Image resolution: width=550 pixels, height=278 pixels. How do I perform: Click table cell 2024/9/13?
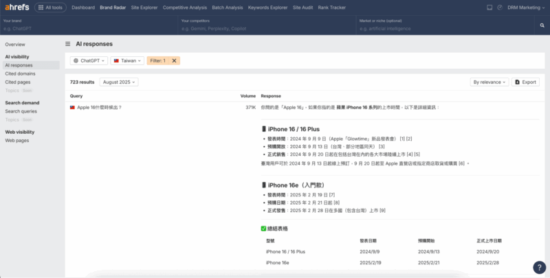click(x=428, y=252)
